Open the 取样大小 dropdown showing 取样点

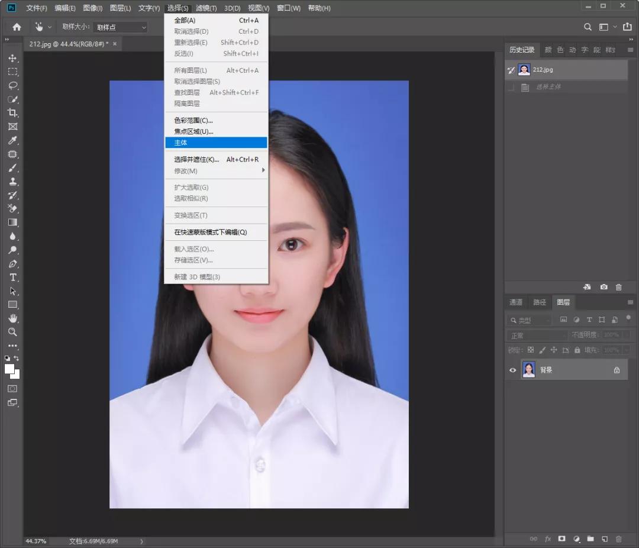click(120, 27)
